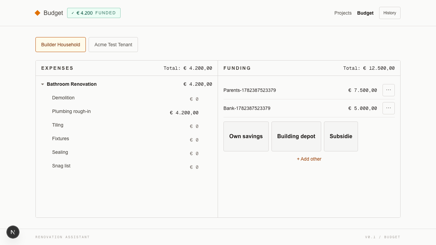Select the Builder Household tab
The width and height of the screenshot is (436, 245).
pyautogui.click(x=61, y=45)
